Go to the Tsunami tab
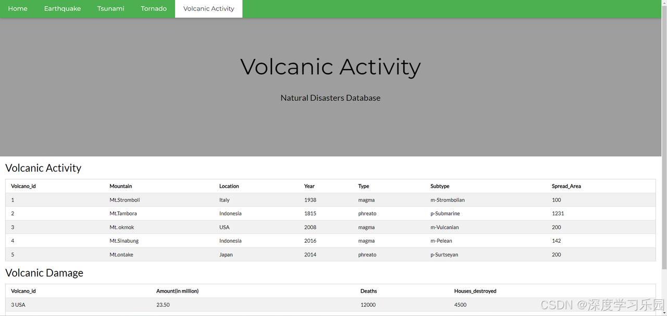The height and width of the screenshot is (316, 667). [x=110, y=9]
